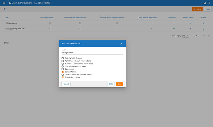
Task: Click the airgradient.com user email cell
Action: [x=15, y=29]
